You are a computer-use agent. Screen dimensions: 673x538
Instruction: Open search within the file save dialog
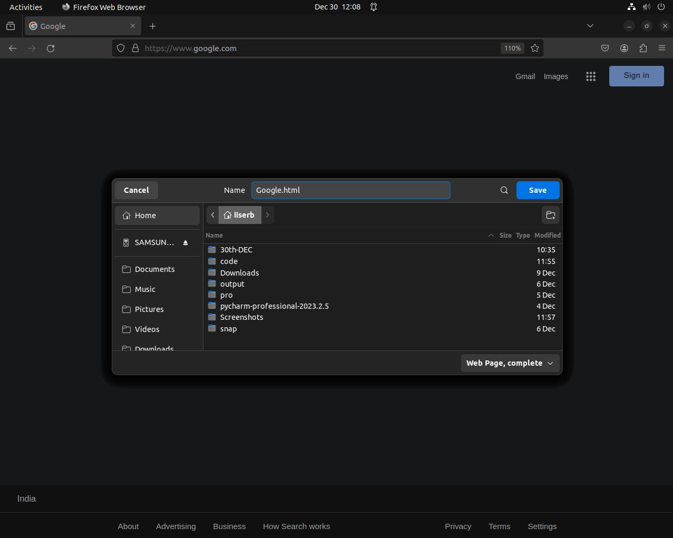coord(504,190)
